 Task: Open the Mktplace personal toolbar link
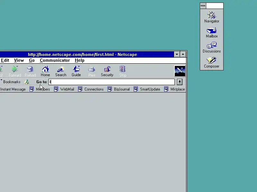174,89
